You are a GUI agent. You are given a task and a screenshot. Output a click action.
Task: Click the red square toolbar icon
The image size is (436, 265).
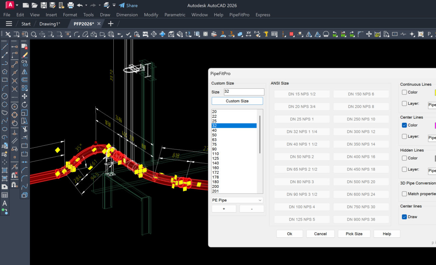click(292, 34)
